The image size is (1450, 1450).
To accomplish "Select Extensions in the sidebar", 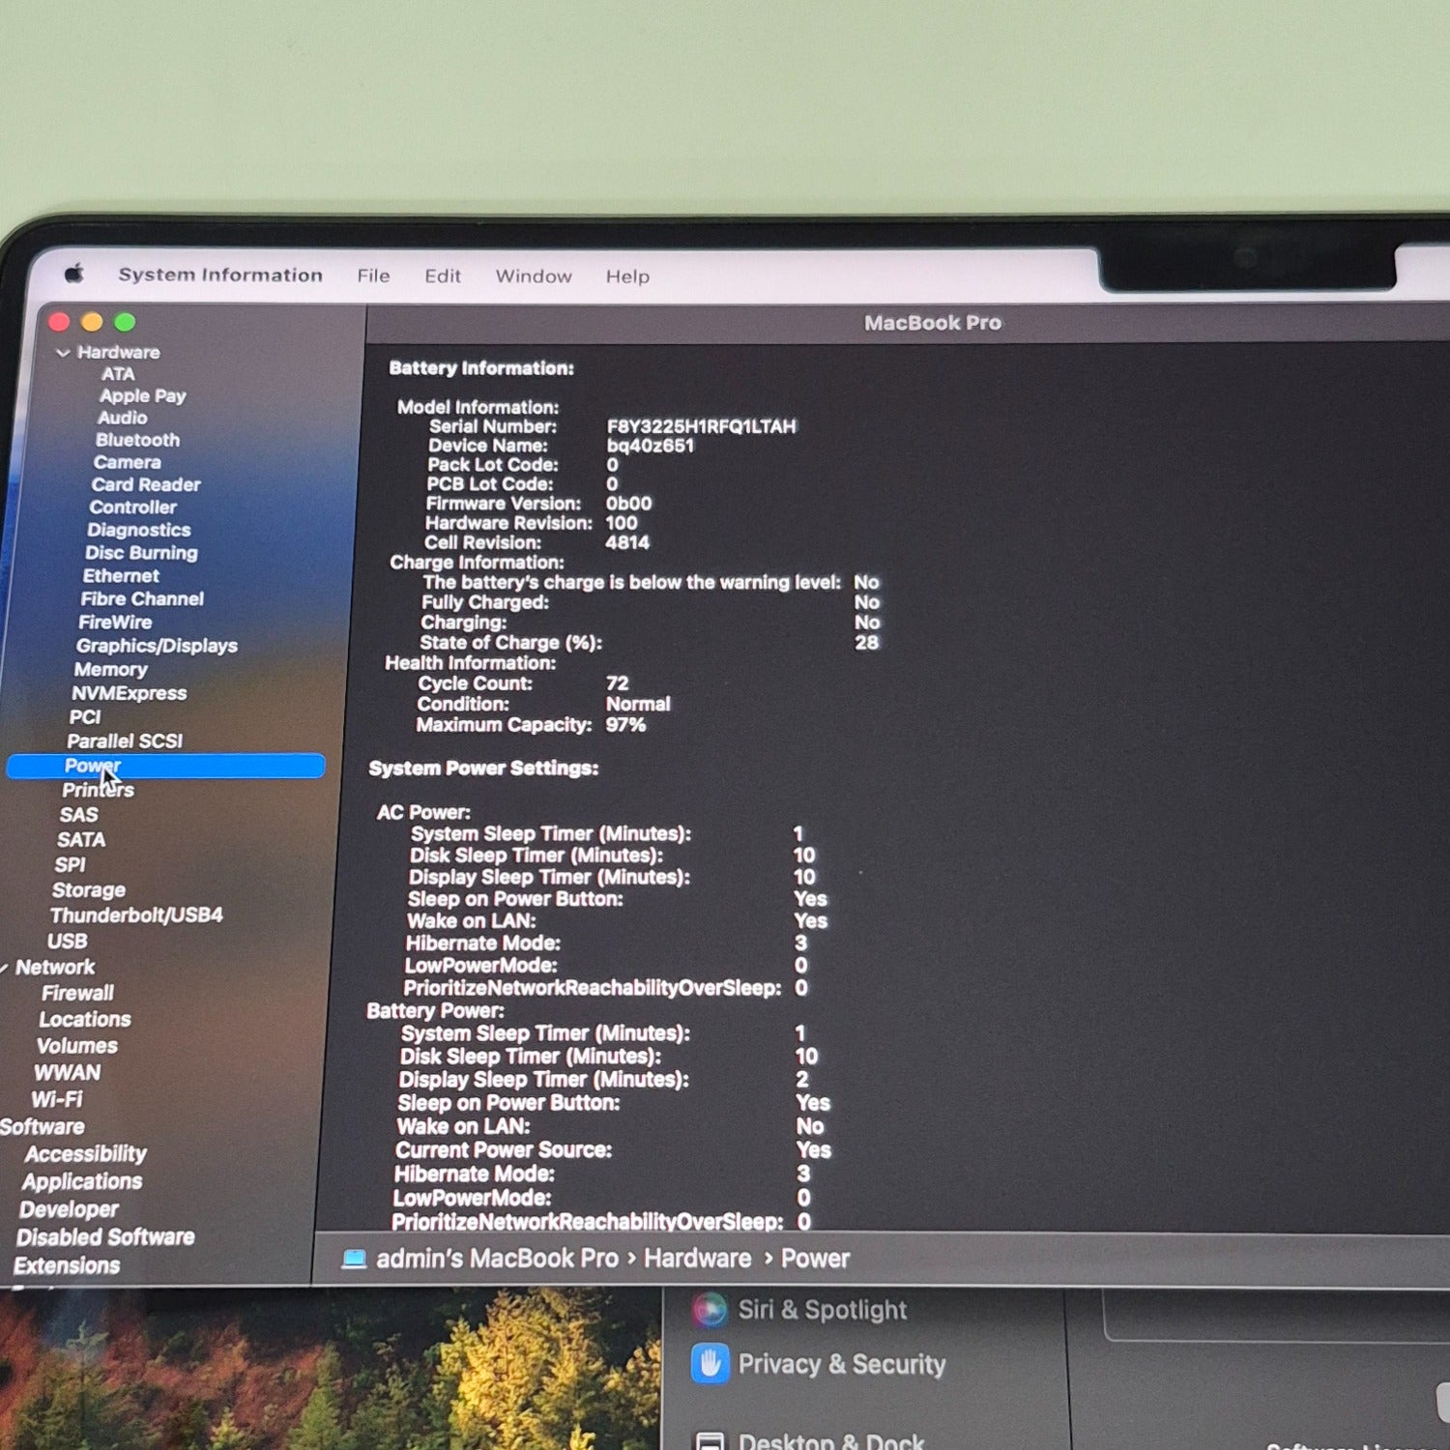I will pyautogui.click(x=67, y=1265).
